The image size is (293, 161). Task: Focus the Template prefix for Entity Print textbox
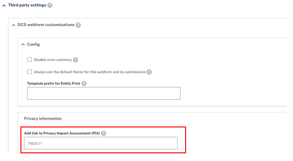click(104, 93)
